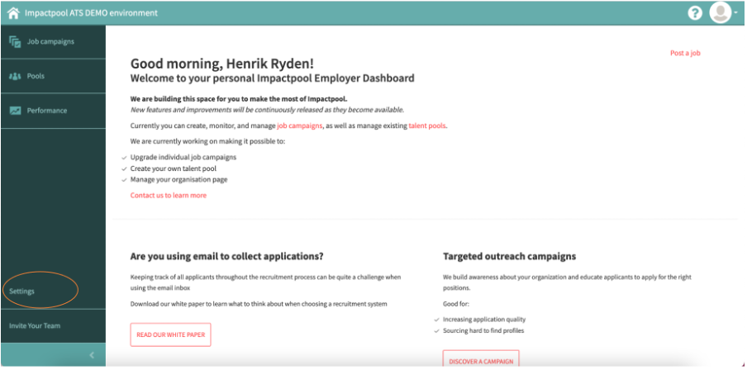Viewport: 747px width, 370px height.
Task: Click Are you using email heading
Action: (x=226, y=257)
